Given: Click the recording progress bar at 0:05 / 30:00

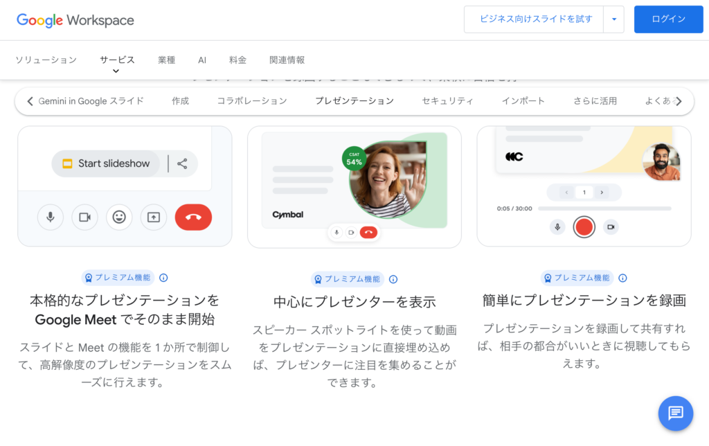Looking at the screenshot, I should pyautogui.click(x=604, y=208).
